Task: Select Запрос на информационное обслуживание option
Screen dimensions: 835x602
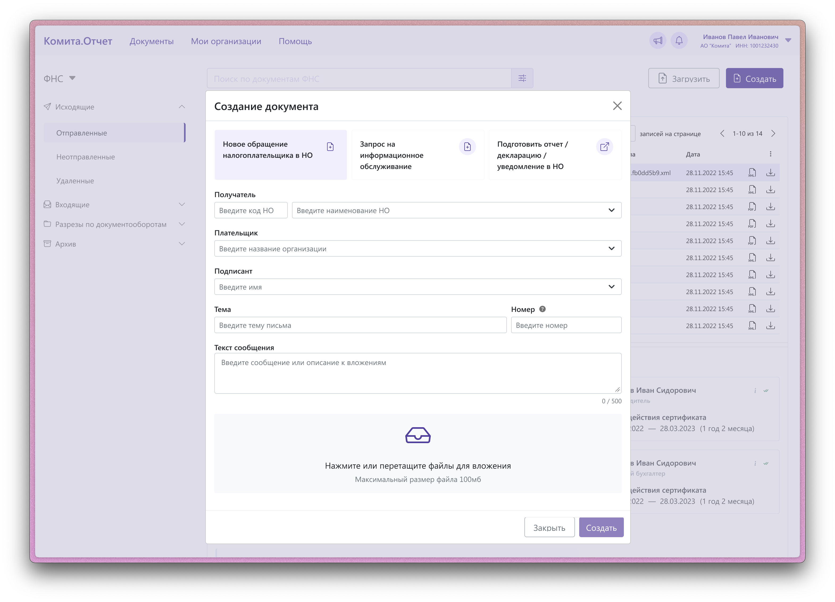Action: click(x=417, y=155)
